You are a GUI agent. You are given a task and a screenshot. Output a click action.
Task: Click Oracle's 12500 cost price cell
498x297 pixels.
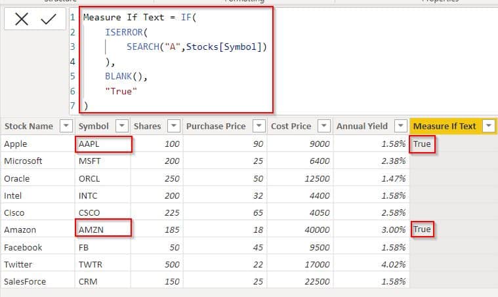300,178
